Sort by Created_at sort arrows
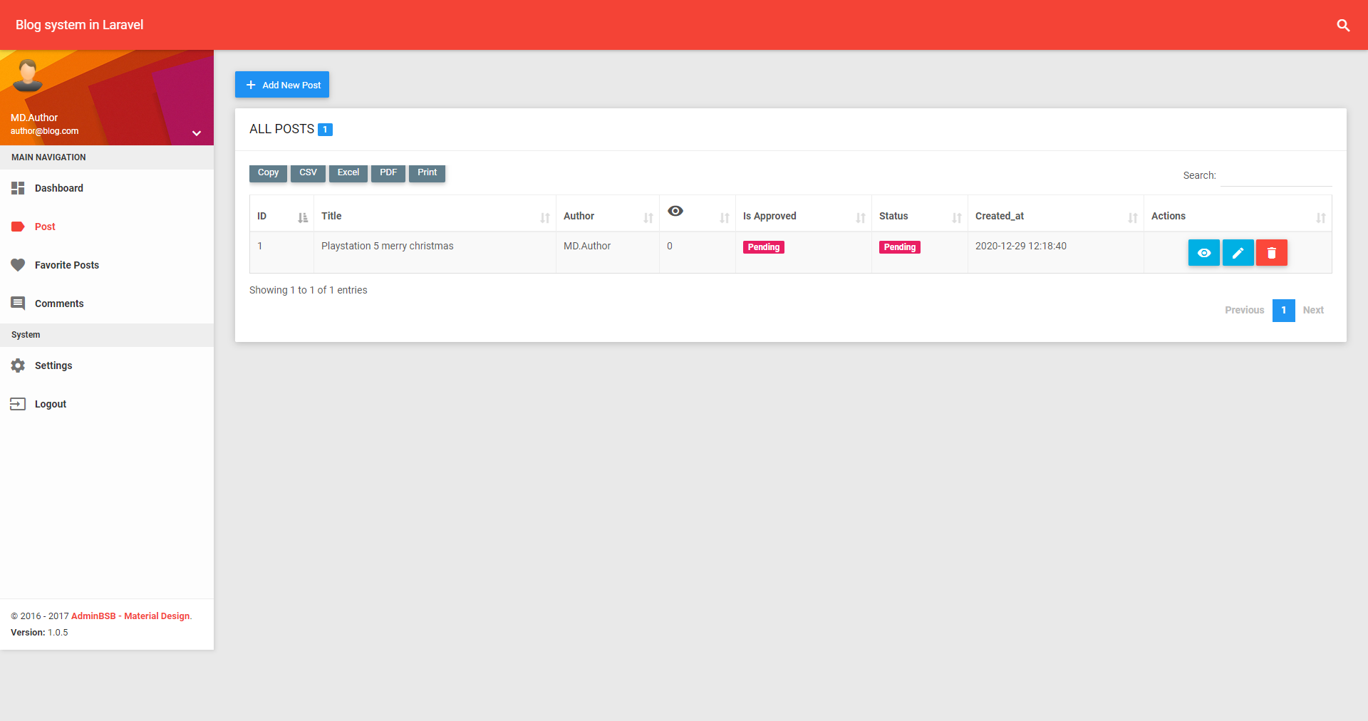The height and width of the screenshot is (721, 1368). coord(1133,218)
